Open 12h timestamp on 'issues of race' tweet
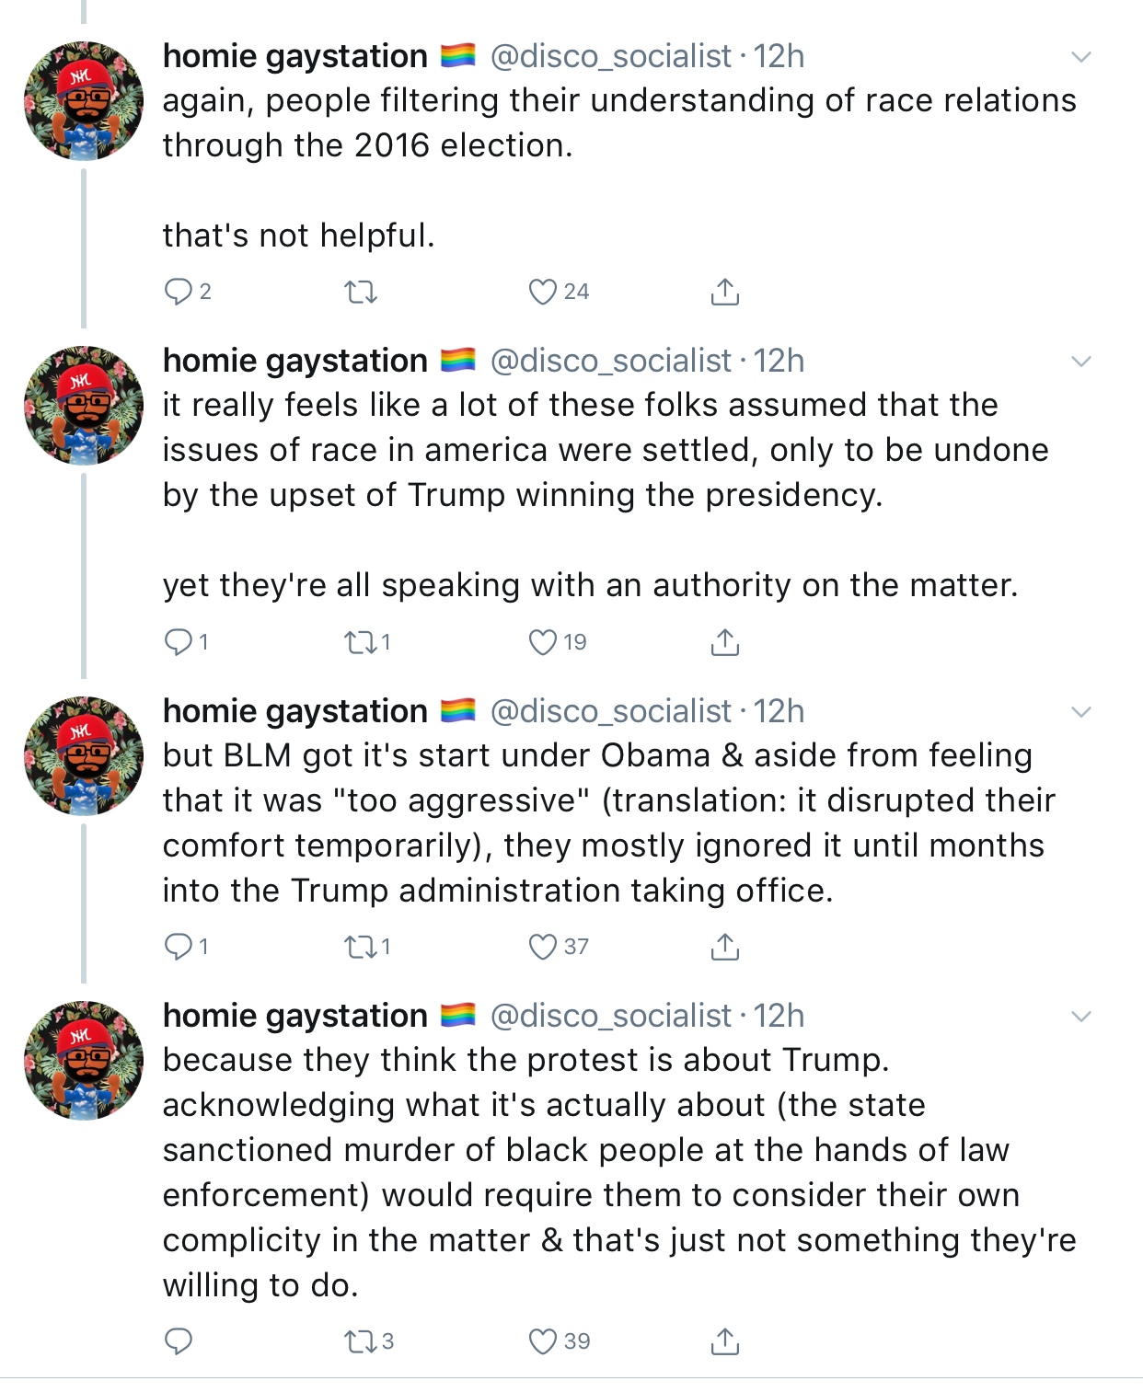The height and width of the screenshot is (1392, 1143). click(x=779, y=361)
